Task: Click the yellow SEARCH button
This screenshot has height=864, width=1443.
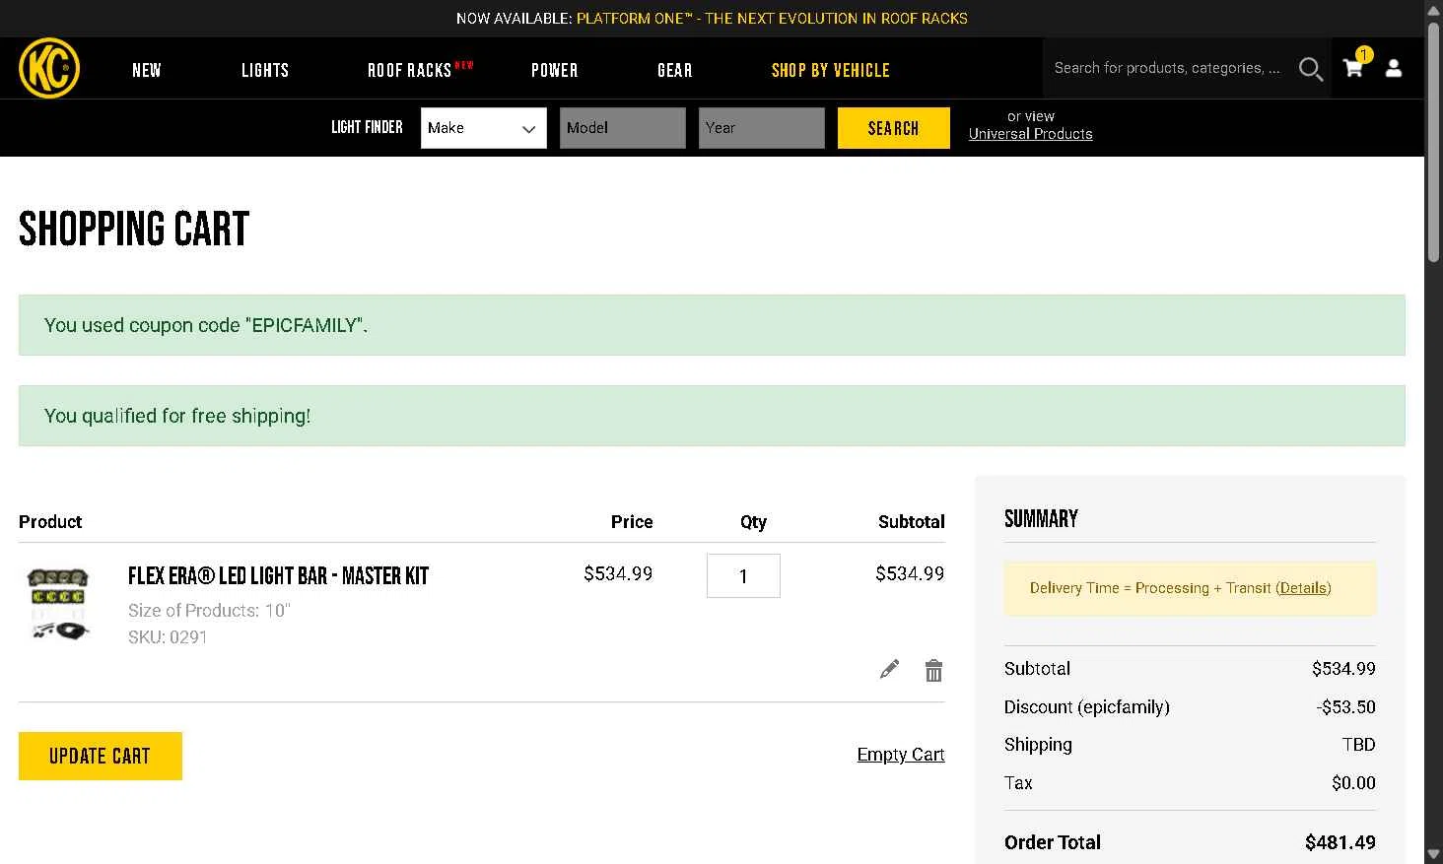Action: pos(894,128)
